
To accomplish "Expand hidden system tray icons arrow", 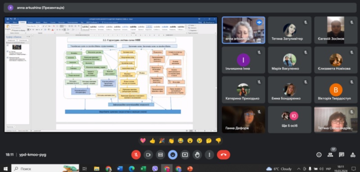I will coord(299,169).
